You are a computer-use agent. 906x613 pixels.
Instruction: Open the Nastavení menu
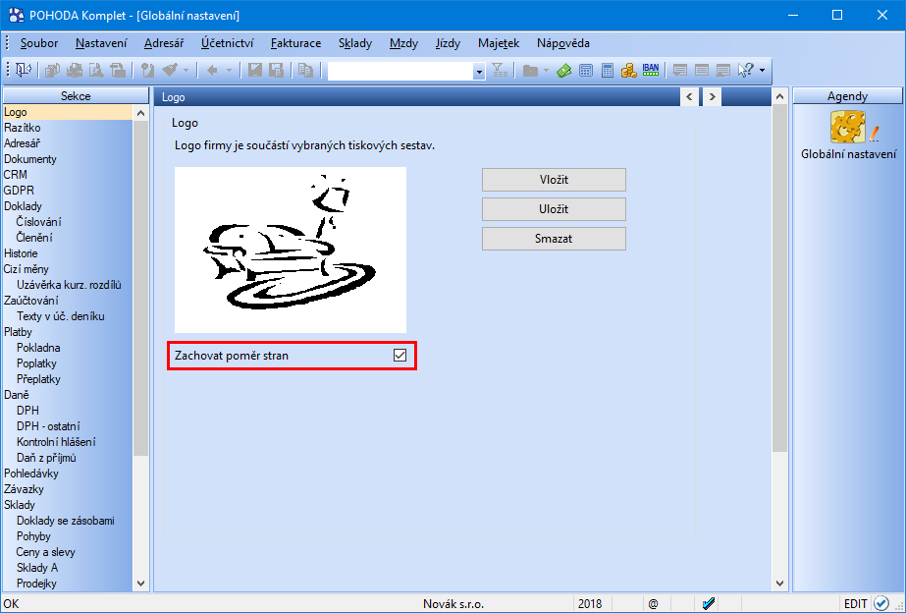coord(101,43)
